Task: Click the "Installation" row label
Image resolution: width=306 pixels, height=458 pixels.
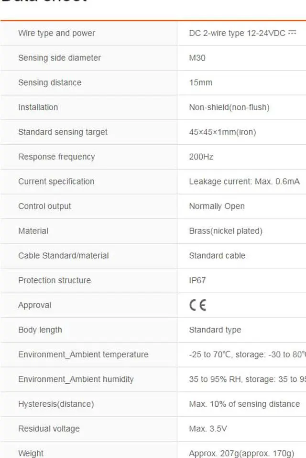Action: coord(38,107)
